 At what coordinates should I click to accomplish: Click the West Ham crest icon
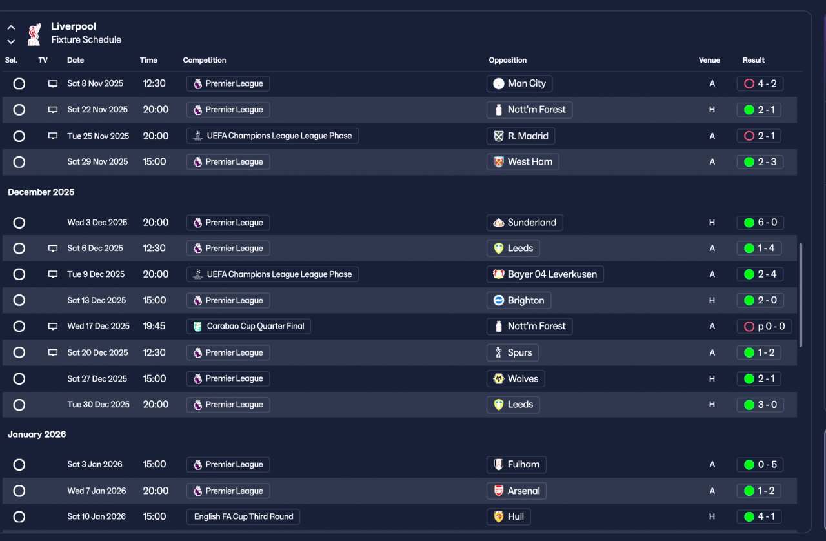tap(498, 162)
